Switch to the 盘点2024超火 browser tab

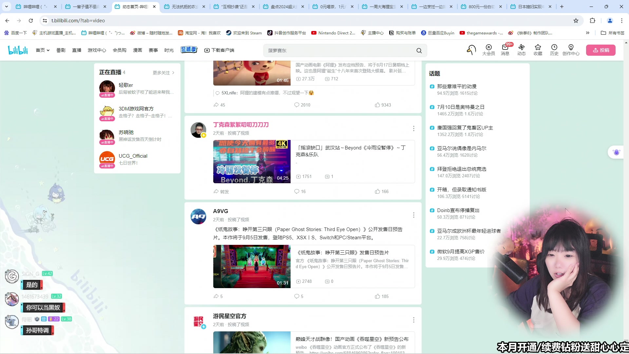pyautogui.click(x=282, y=6)
